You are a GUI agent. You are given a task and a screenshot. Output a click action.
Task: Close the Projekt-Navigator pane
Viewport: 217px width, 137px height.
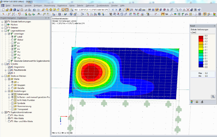pyautogui.click(x=49, y=18)
